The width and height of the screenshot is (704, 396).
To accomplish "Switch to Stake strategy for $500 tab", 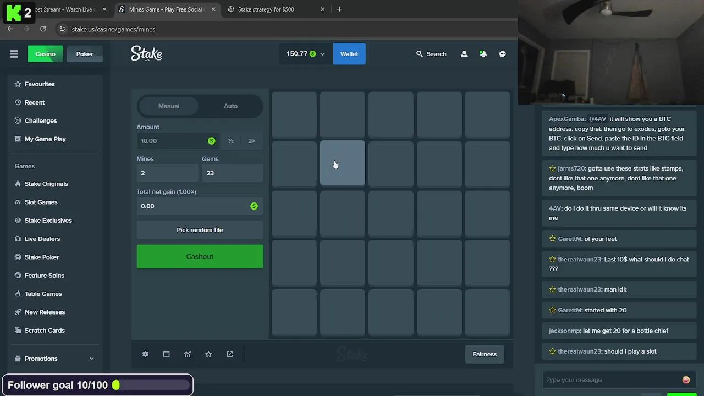I will point(266,9).
